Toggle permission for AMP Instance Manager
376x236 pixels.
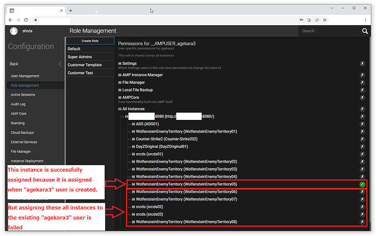(x=362, y=75)
